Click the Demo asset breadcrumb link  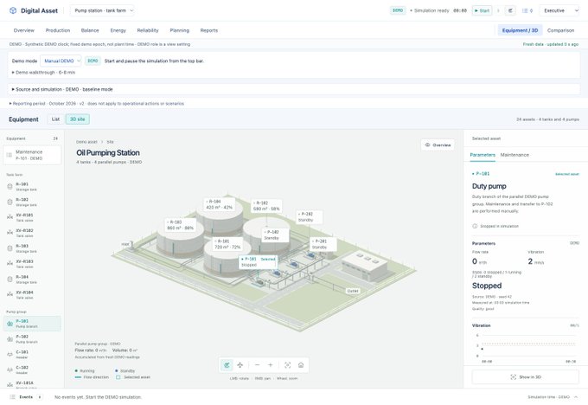pyautogui.click(x=86, y=142)
